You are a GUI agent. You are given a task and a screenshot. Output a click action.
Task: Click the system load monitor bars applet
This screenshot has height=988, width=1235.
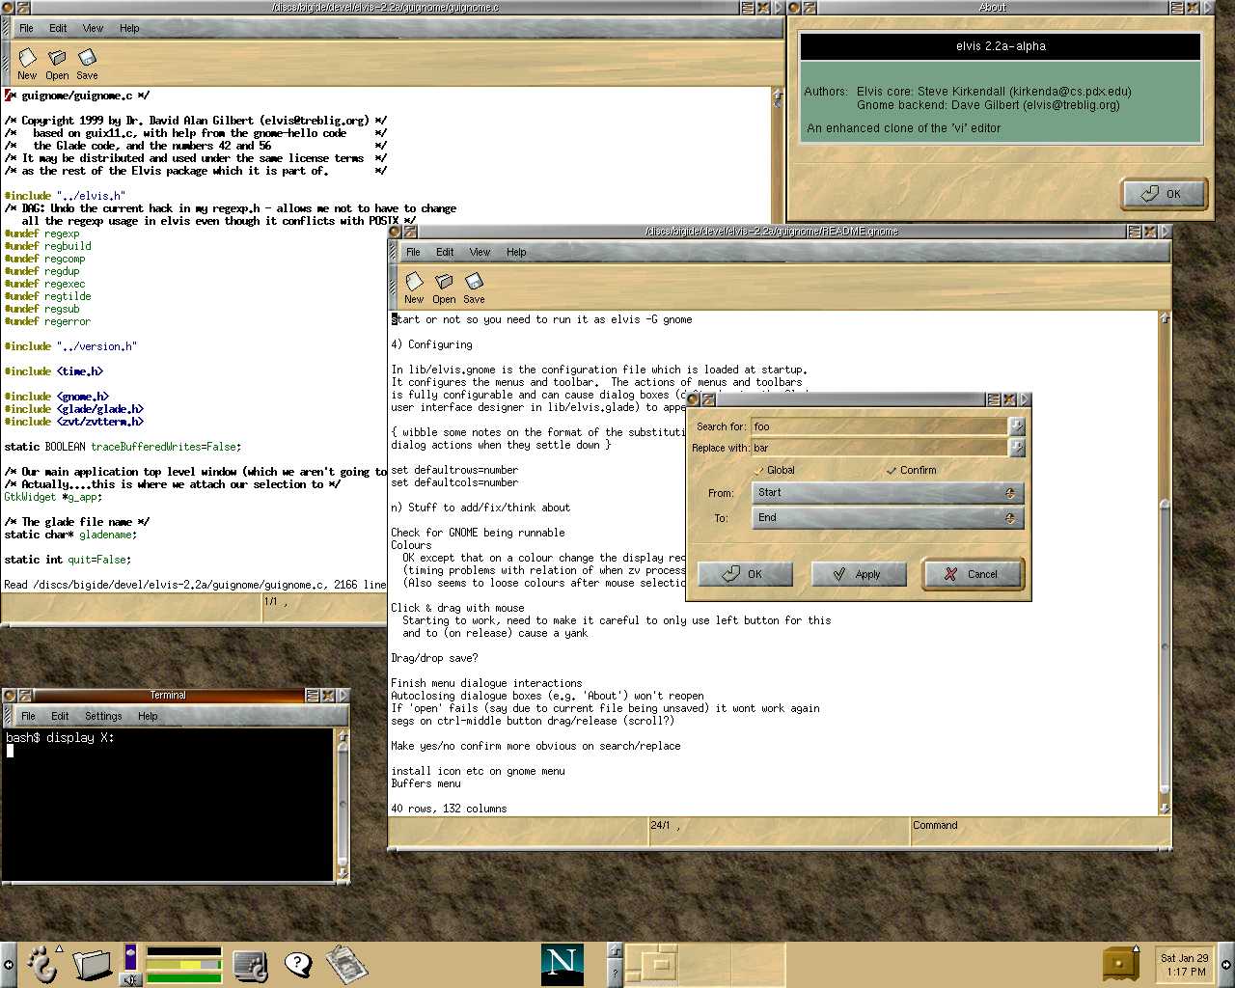[x=183, y=964]
